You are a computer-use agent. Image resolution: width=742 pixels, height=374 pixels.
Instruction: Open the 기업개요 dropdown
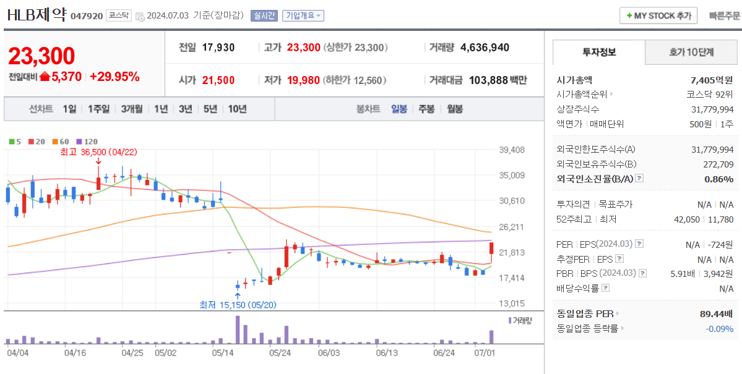(303, 15)
